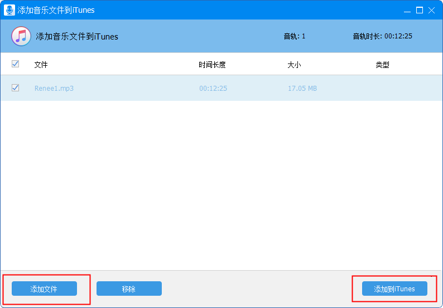Minimize the window
Image resolution: width=443 pixels, height=308 pixels.
pyautogui.click(x=407, y=11)
